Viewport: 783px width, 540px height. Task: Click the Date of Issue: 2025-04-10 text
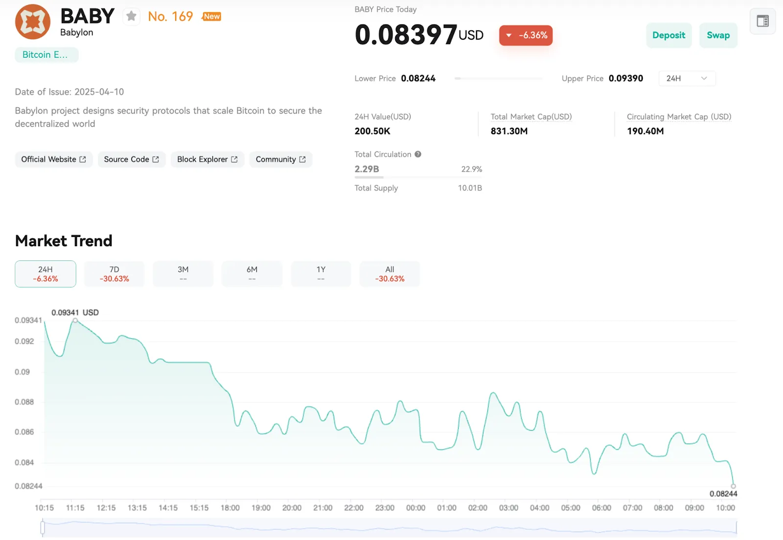[69, 92]
